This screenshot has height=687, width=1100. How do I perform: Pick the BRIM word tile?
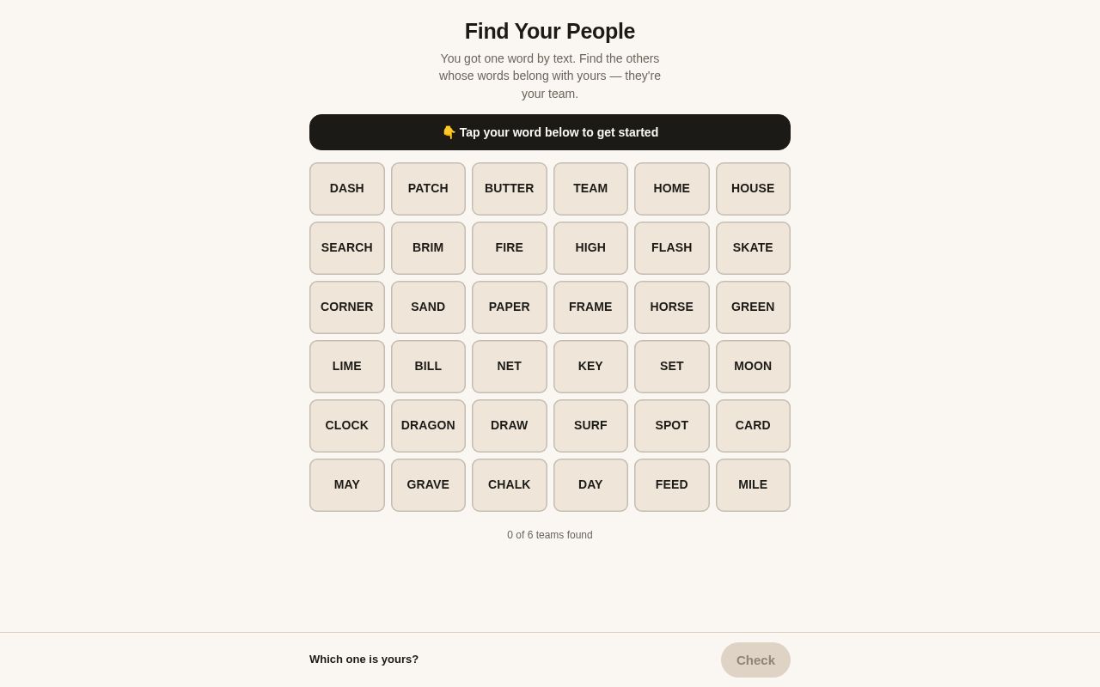428,248
